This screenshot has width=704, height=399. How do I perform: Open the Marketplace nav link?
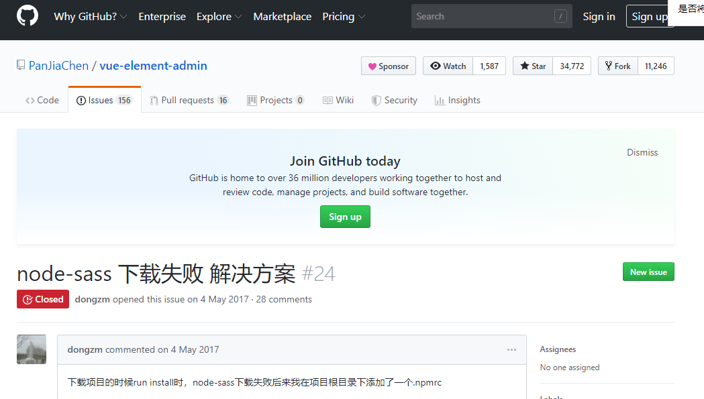(x=283, y=17)
